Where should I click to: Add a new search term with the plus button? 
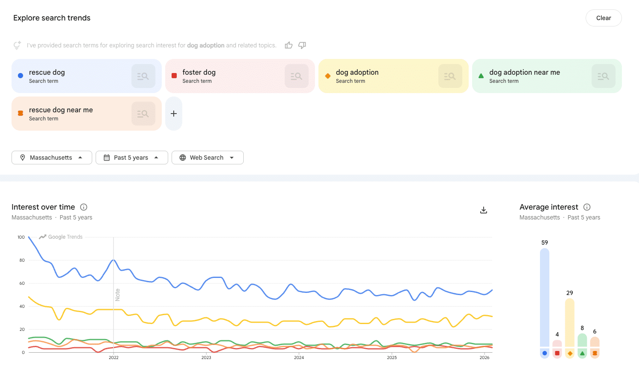pyautogui.click(x=173, y=113)
